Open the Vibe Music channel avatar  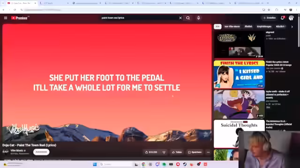point(6,152)
